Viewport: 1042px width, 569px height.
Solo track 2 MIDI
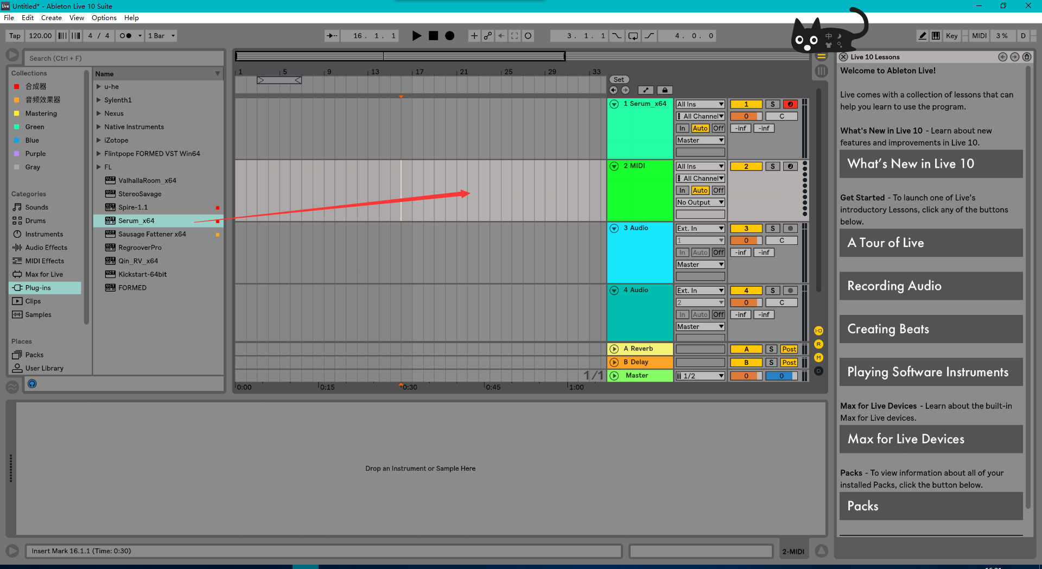773,167
